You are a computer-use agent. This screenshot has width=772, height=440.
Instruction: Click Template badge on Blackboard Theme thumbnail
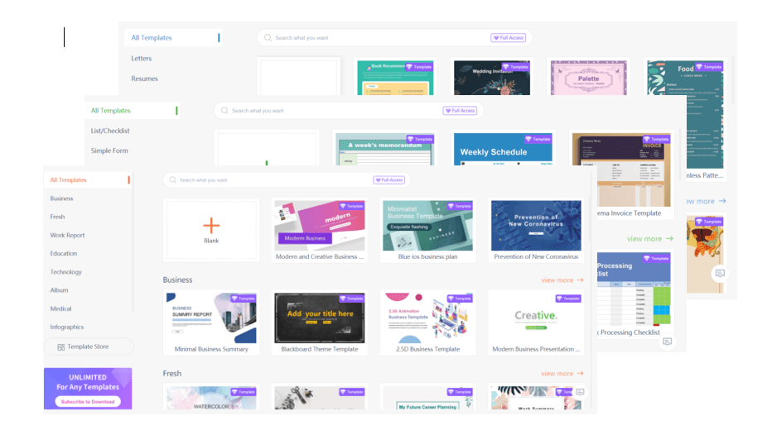coord(351,299)
